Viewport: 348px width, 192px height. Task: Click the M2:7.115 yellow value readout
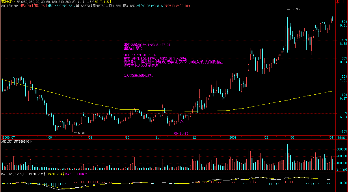pos(102,2)
